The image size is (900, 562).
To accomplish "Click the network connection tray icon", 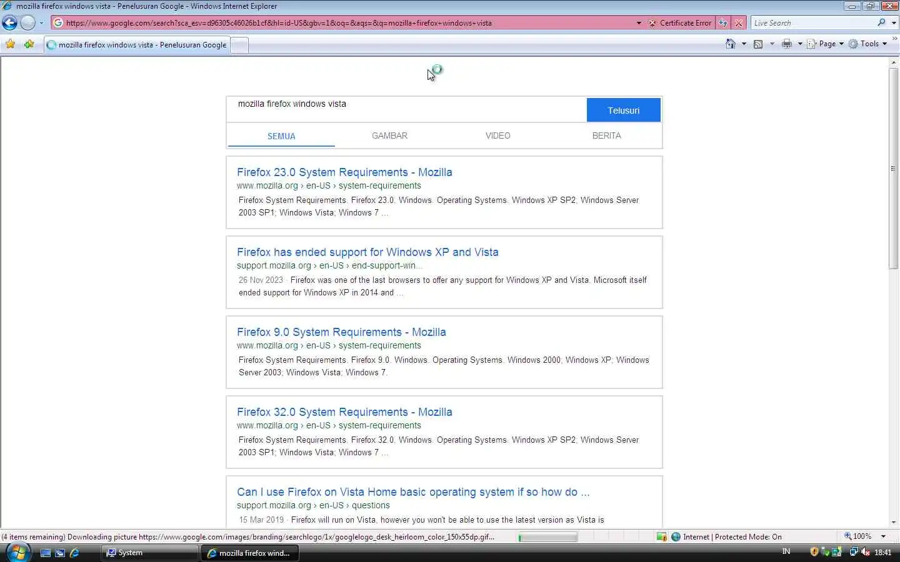I will (854, 552).
